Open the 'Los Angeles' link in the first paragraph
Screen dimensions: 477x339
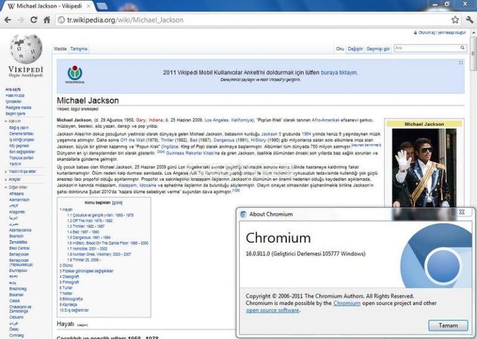(x=216, y=120)
